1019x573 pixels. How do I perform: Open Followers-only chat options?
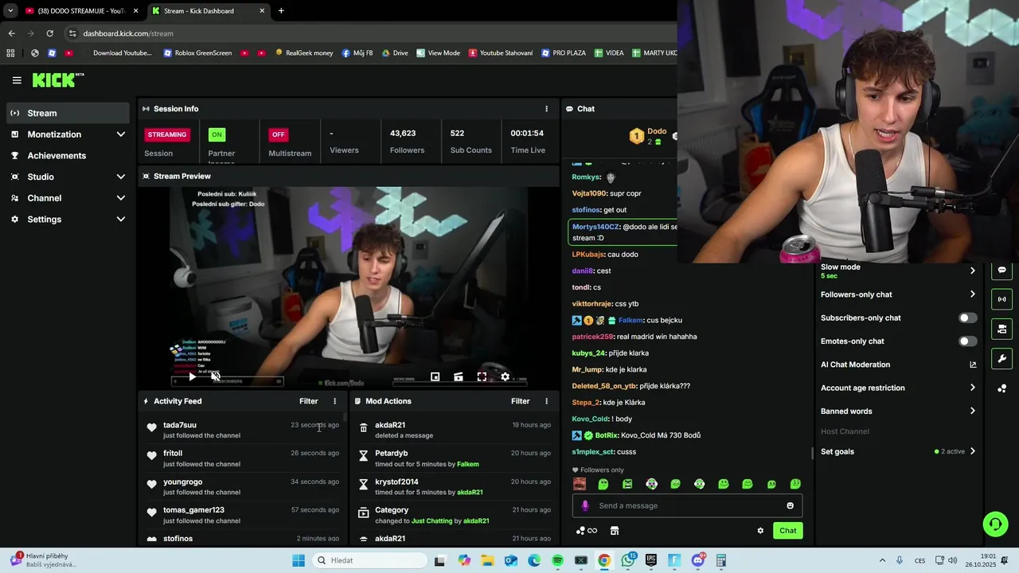898,294
